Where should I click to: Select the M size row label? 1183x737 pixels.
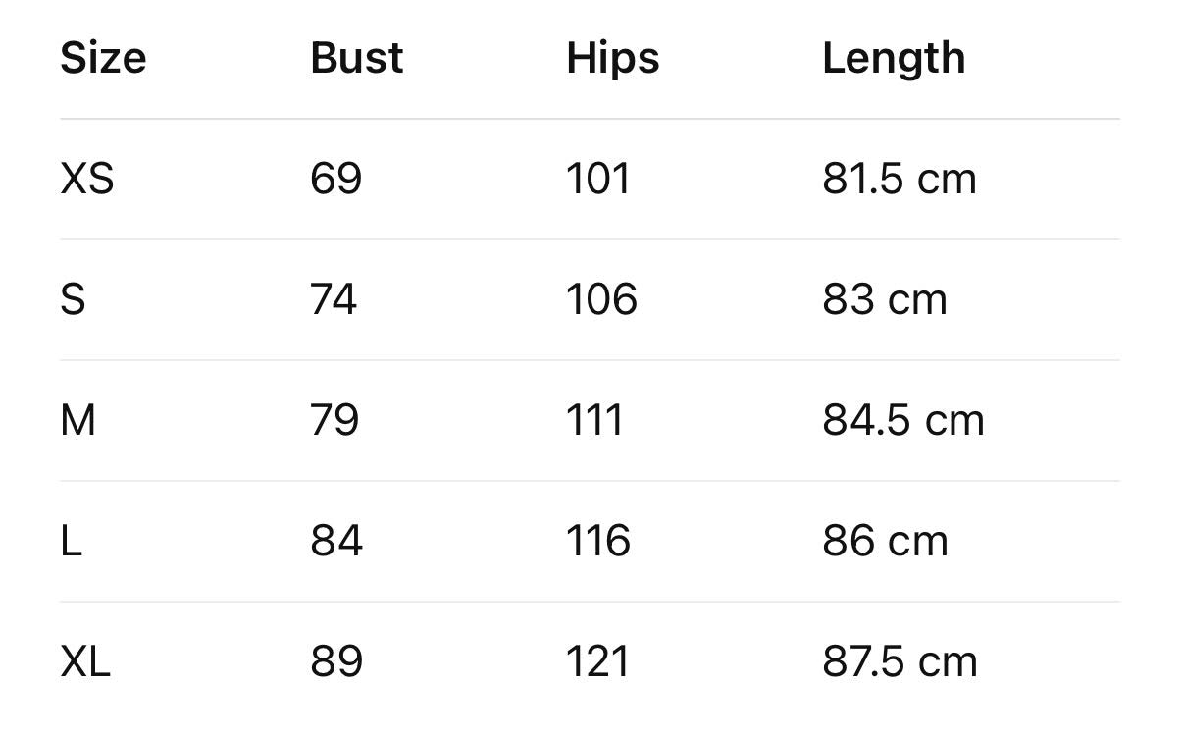[x=78, y=420]
